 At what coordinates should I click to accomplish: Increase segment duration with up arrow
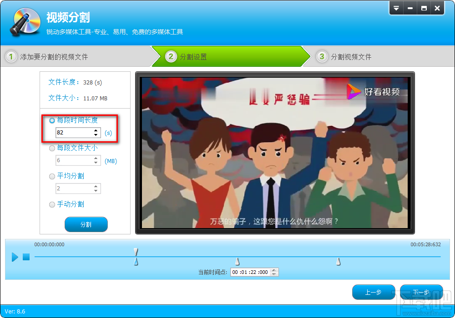(96, 131)
